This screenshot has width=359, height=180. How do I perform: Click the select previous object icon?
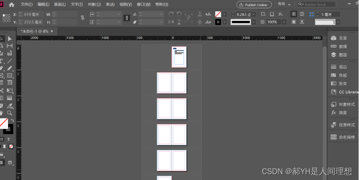tap(208, 14)
